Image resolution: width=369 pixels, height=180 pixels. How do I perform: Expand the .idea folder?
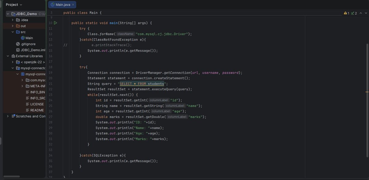tap(13, 20)
